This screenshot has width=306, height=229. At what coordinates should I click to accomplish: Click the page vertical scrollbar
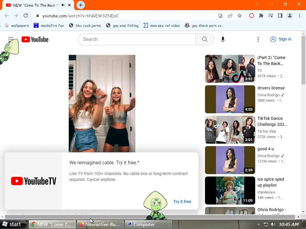point(303,60)
